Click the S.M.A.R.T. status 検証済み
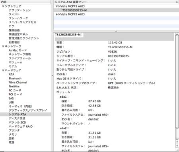 113,88
